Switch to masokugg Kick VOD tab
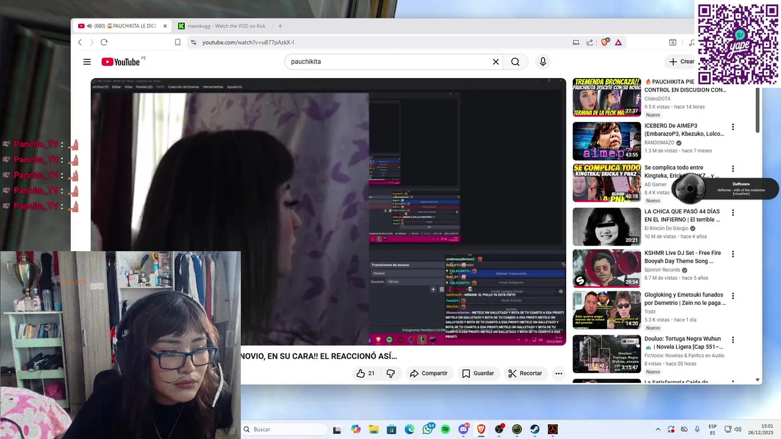This screenshot has height=439, width=781. click(x=223, y=26)
